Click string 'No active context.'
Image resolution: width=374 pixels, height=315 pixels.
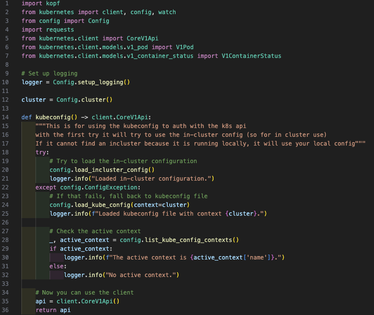(x=141, y=275)
